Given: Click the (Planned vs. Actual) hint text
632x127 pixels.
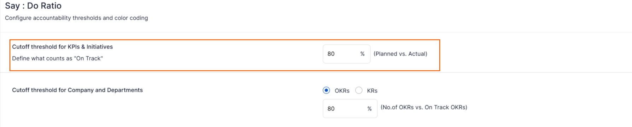Looking at the screenshot, I should click(x=400, y=54).
